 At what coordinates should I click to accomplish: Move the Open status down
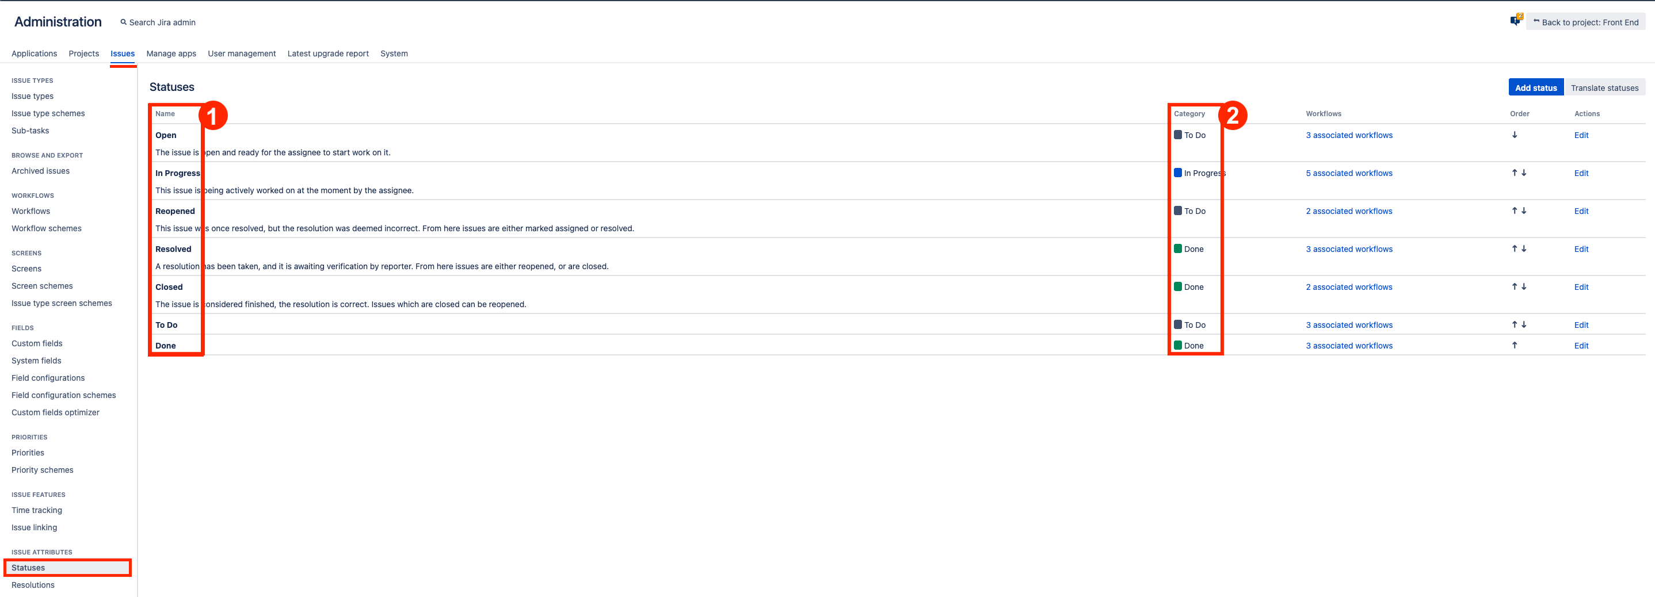(x=1514, y=135)
